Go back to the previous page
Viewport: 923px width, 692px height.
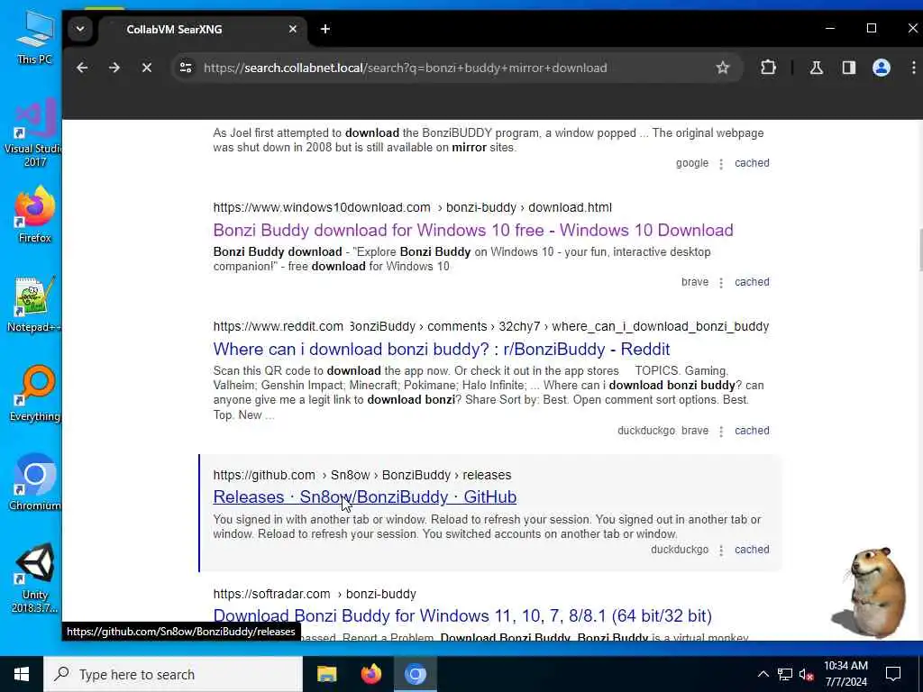82,68
